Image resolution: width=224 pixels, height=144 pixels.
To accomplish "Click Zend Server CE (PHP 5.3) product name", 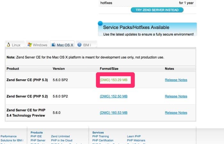I will click(27, 80).
